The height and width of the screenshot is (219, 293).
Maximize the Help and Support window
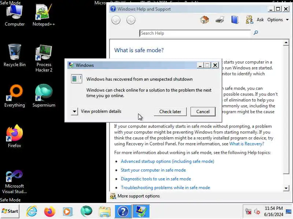point(278,9)
